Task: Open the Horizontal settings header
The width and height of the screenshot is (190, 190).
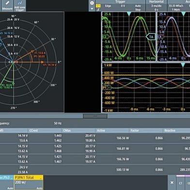Action: [156, 1]
